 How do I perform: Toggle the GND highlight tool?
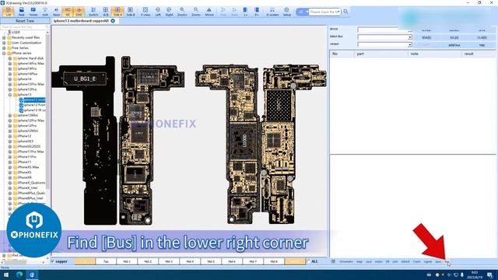79,12
